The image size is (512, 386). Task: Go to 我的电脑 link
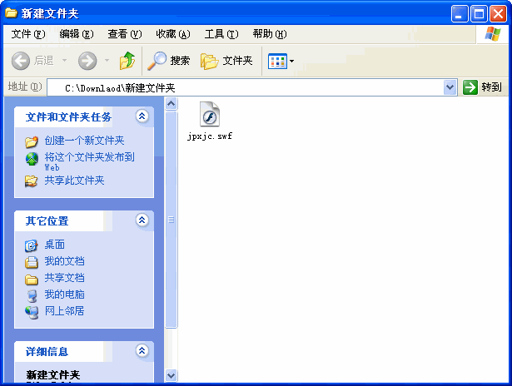click(64, 294)
